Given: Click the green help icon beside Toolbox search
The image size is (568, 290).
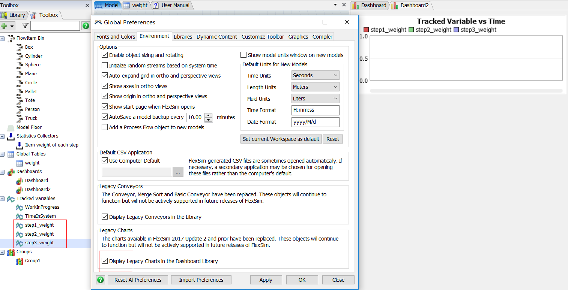Looking at the screenshot, I should pyautogui.click(x=86, y=26).
